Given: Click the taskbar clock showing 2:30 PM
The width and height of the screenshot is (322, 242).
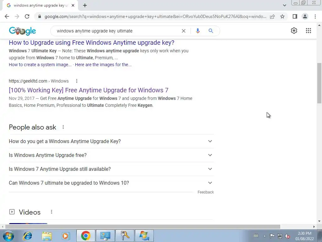Looking at the screenshot, I should [304, 236].
